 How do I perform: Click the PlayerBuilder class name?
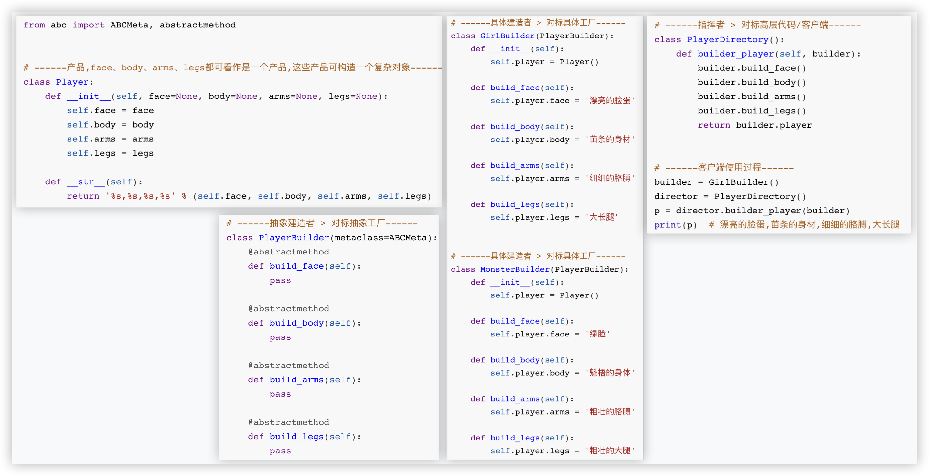(x=294, y=238)
